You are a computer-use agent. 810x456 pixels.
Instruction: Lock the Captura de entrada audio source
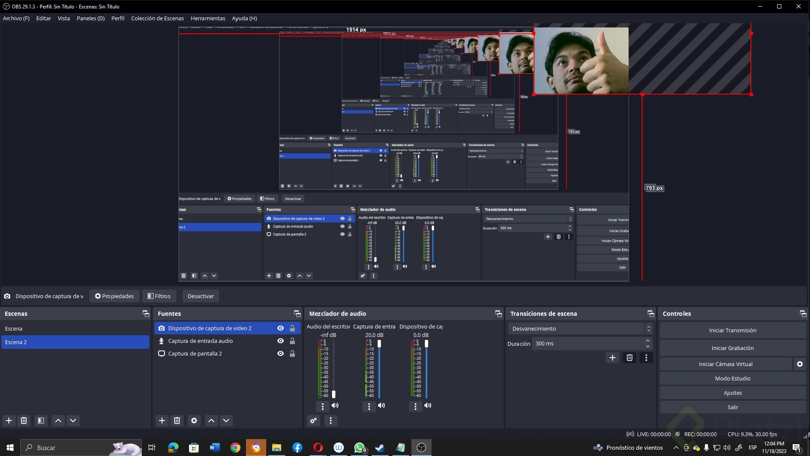[292, 341]
